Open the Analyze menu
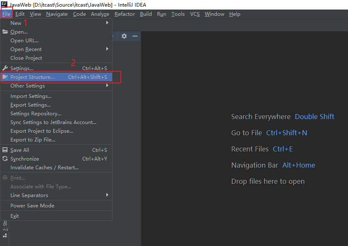 click(x=100, y=14)
